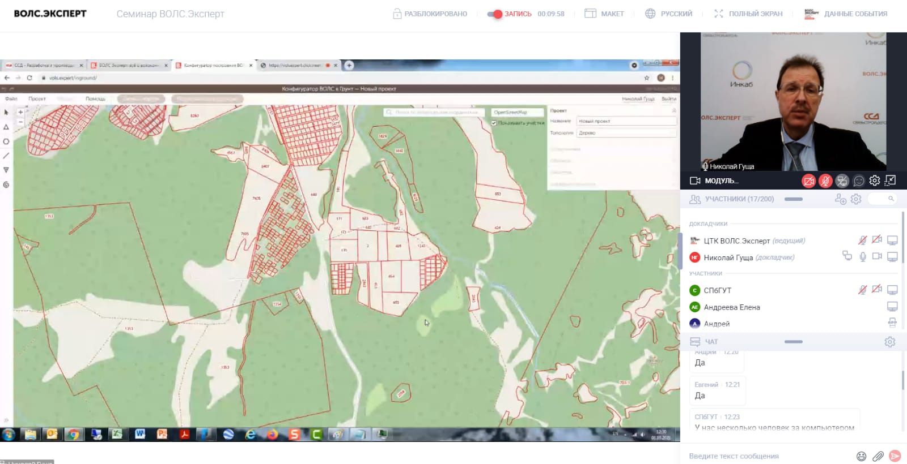Click the red camera-off icon in the video module
This screenshot has height=464, width=907.
tap(808, 181)
